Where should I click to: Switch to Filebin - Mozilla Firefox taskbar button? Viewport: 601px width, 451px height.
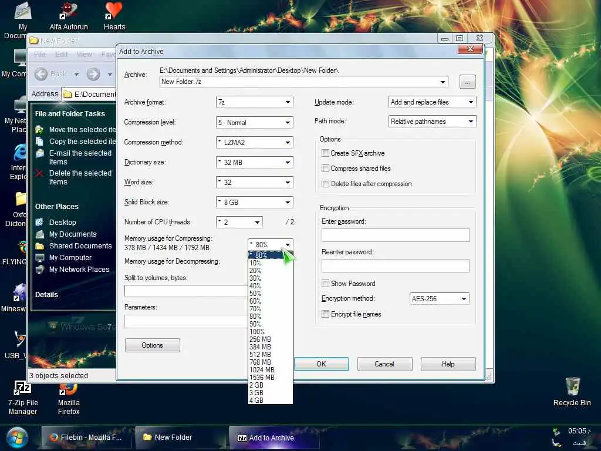tap(86, 437)
